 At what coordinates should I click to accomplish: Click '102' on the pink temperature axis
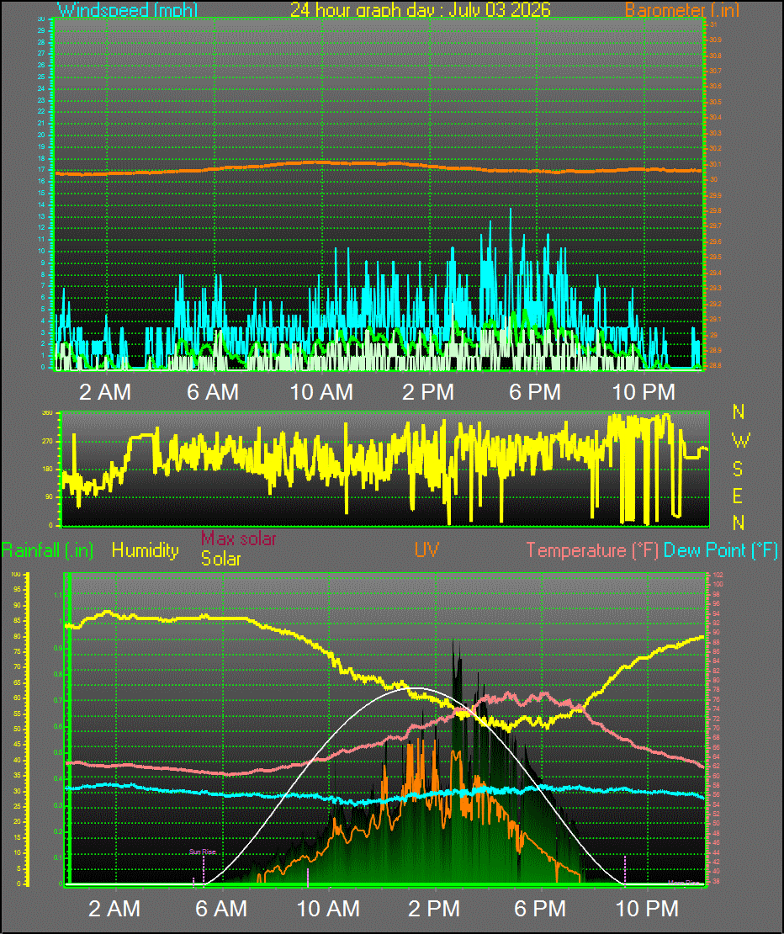718,576
